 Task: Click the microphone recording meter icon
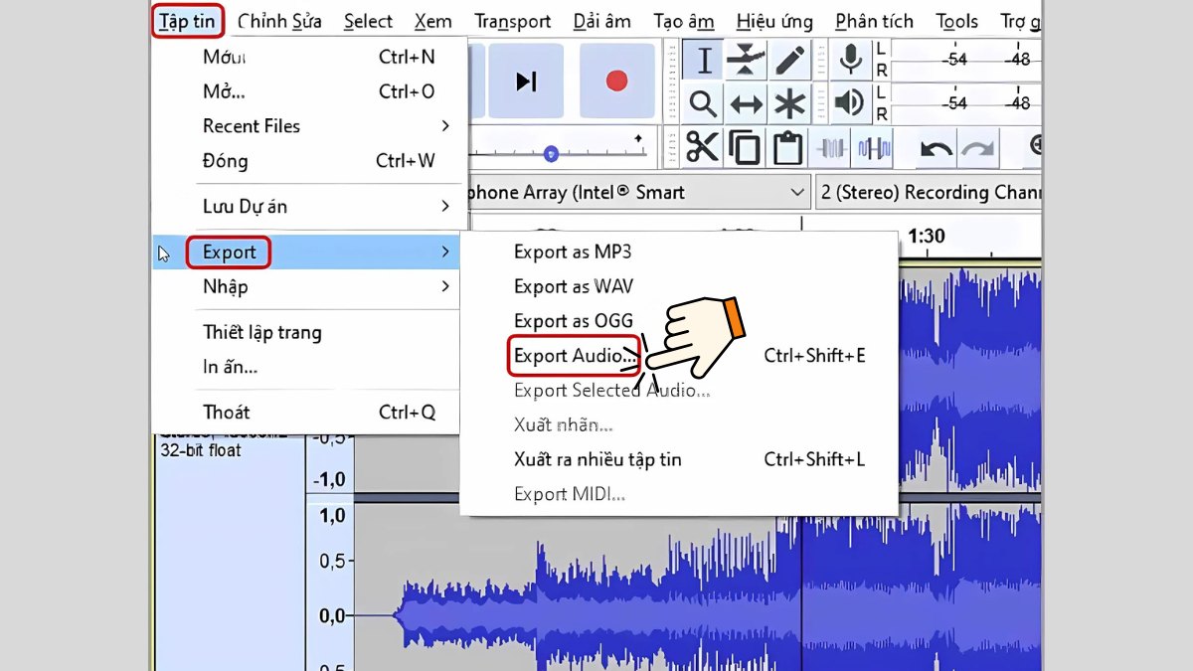(850, 60)
